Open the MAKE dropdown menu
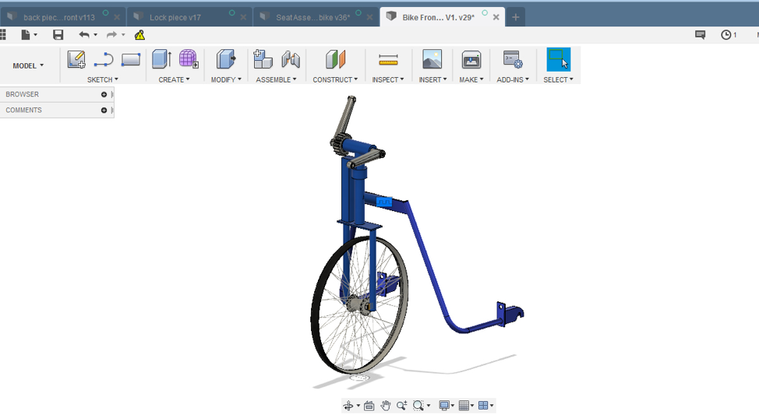Screen dimensions: 759x415 pyautogui.click(x=471, y=79)
